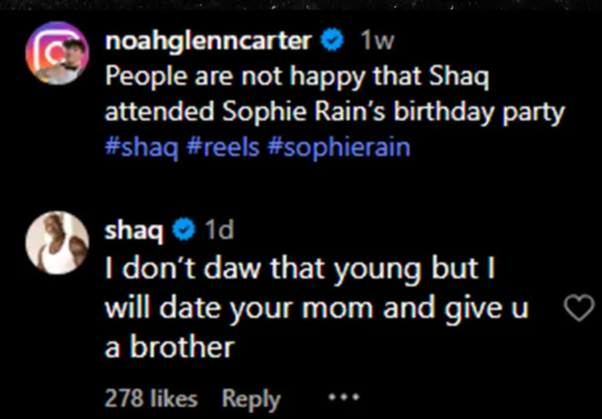This screenshot has height=419, width=602.
Task: Open the #reels hashtag
Action: pos(223,148)
